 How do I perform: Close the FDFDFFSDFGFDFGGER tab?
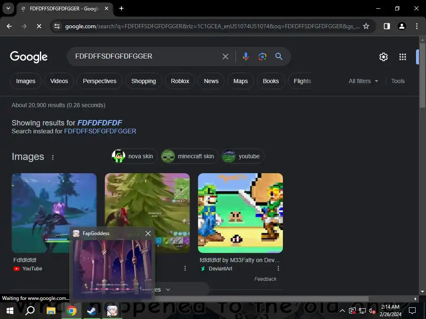pos(106,9)
